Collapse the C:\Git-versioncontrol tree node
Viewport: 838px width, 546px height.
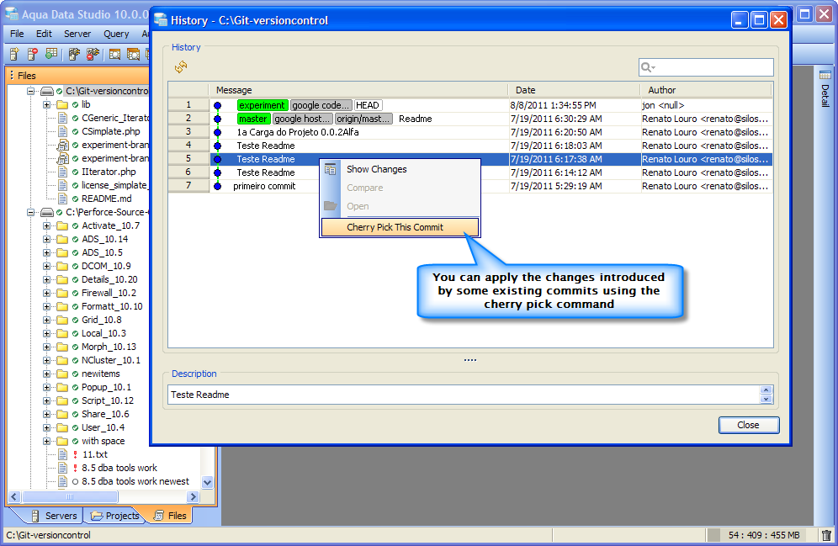click(31, 91)
